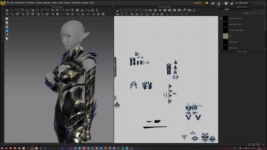267x150 pixels.
Task: Click the highlighted Marvelous Designer taskbar icon
Action: [32, 148]
